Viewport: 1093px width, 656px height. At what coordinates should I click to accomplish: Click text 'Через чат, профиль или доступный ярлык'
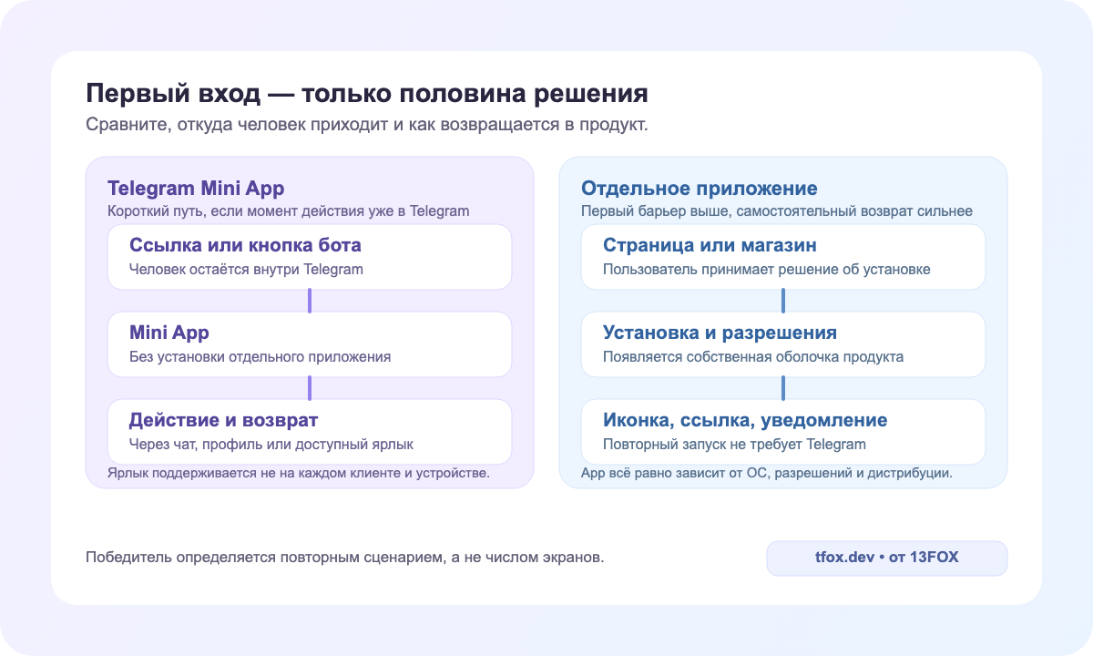(x=271, y=445)
